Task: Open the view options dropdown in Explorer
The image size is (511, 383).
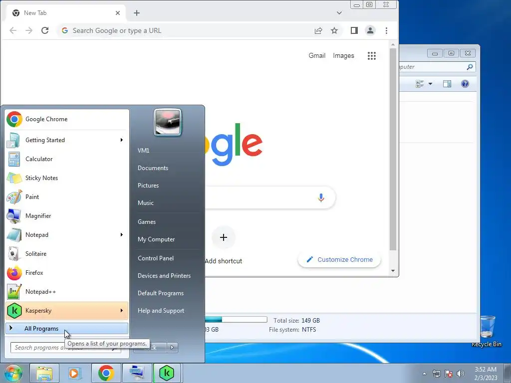Action: (x=430, y=84)
